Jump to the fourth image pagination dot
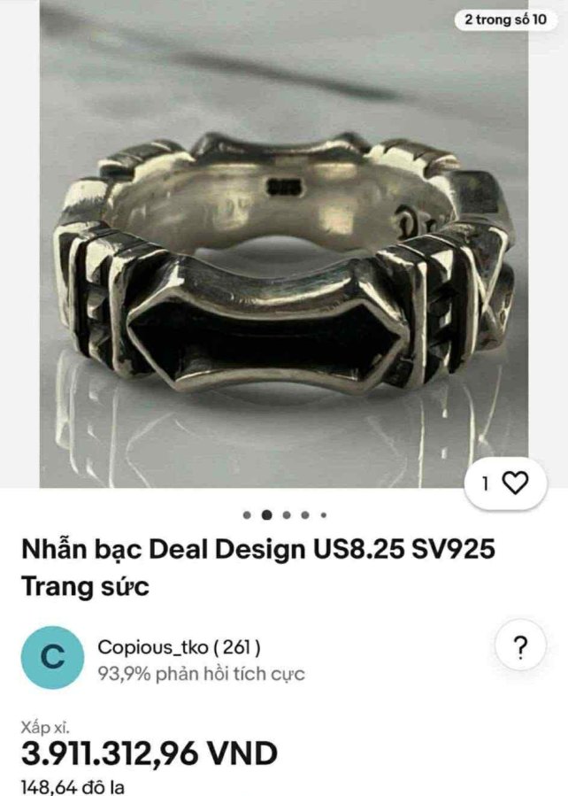This screenshot has width=568, height=796. click(x=305, y=515)
